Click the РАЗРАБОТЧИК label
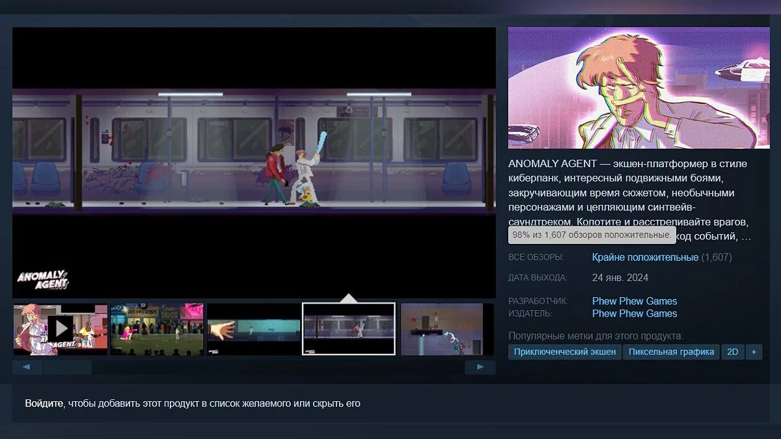The width and height of the screenshot is (781, 439). coord(538,301)
